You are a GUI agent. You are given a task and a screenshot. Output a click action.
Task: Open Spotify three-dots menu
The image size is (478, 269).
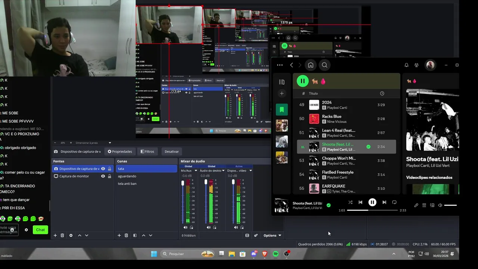tap(280, 65)
